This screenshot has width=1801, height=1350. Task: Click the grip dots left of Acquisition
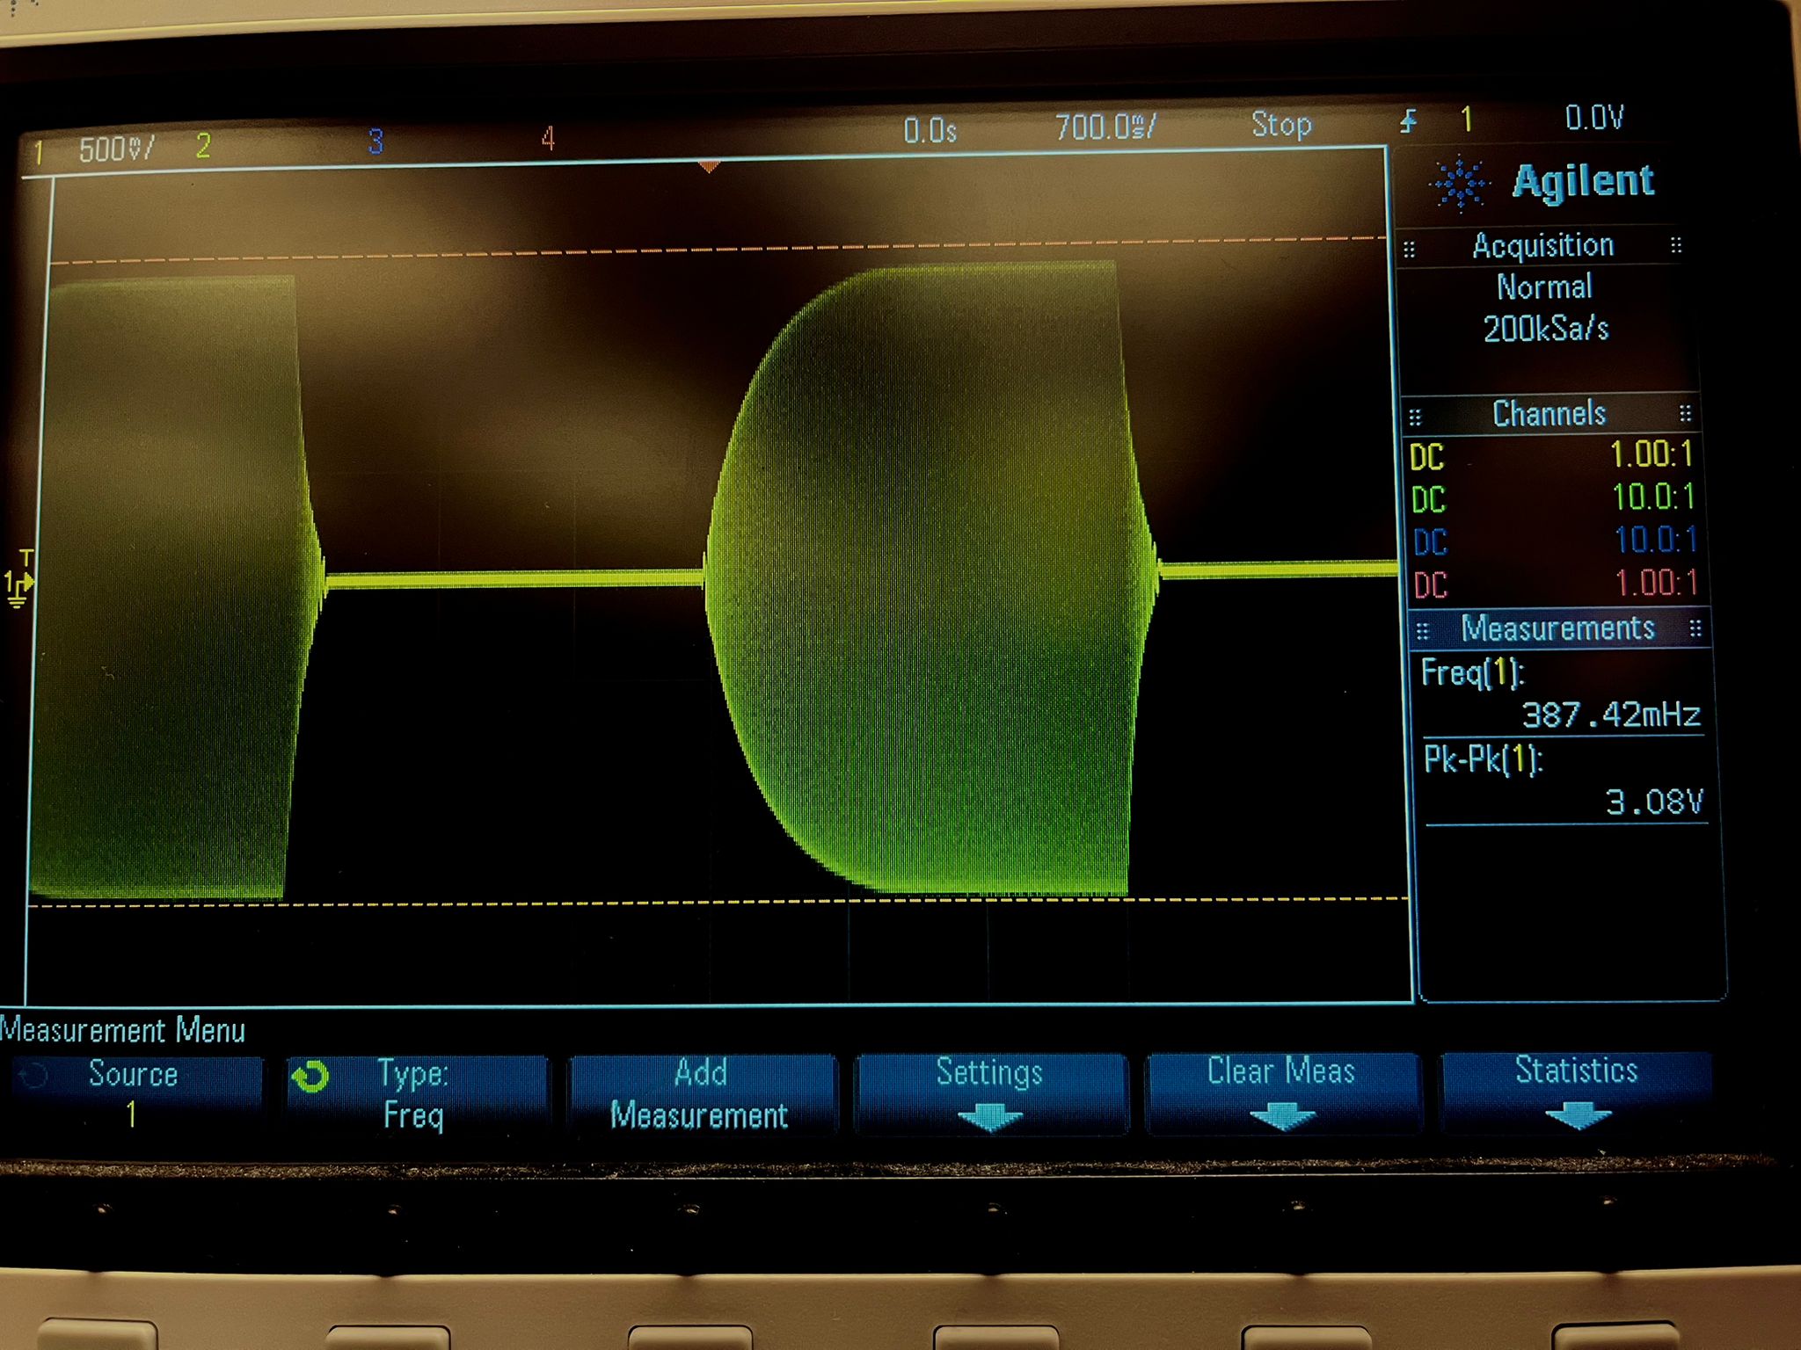tap(1410, 250)
